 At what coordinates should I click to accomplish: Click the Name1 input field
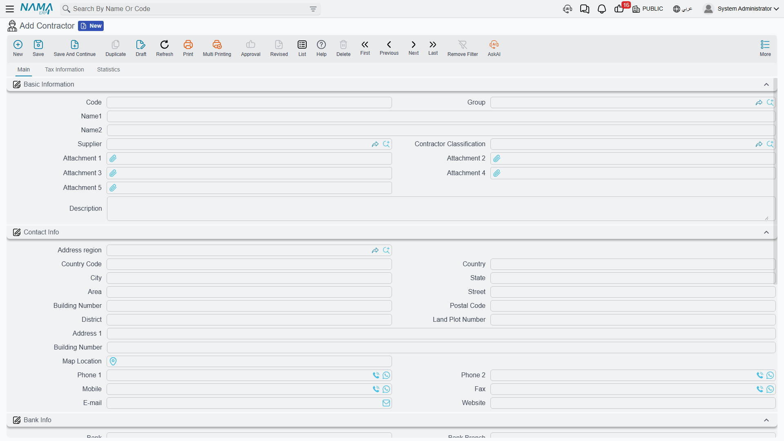pos(441,116)
